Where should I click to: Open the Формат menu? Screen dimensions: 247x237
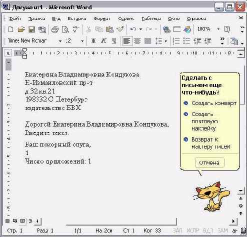pyautogui.click(x=102, y=18)
